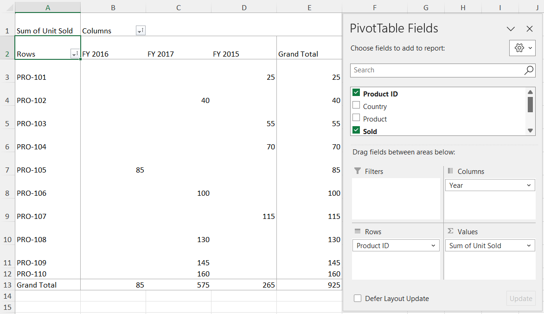Open the Rows label filter in cell A2
This screenshot has height=314, width=544.
point(73,54)
